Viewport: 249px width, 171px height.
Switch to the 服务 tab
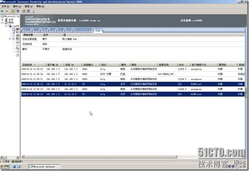coord(53,30)
